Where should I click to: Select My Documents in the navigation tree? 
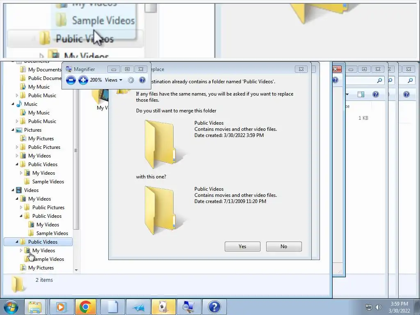click(45, 70)
